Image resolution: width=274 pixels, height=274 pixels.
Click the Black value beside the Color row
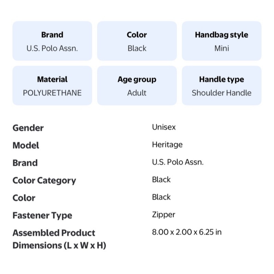(161, 197)
